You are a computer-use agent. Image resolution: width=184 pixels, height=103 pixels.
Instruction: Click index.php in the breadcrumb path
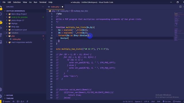(x=64, y=11)
